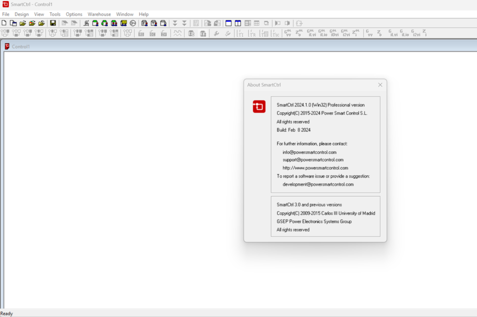Screen dimensions: 477x317
Task: Select the 'G iLio OL' transfer function icon
Action: pos(323,33)
